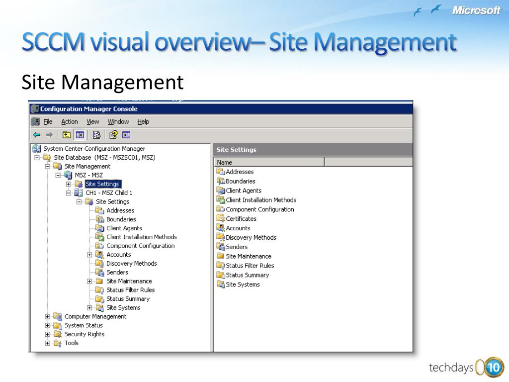Click the Addresses folder icon in right pane
Image resolution: width=509 pixels, height=382 pixels.
[221, 172]
